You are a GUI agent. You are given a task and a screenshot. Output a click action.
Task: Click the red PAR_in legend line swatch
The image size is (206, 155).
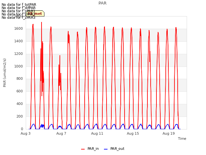tap(83, 149)
